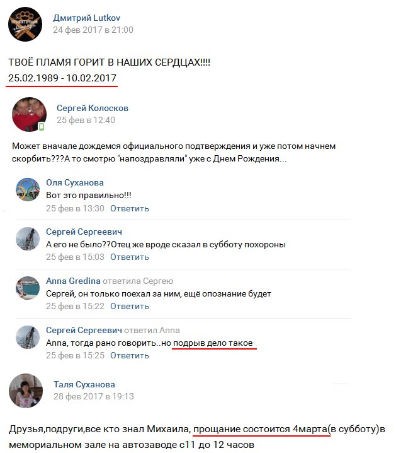Click Сергей Колосков's profile picture
This screenshot has height=453, width=396.
(x=29, y=114)
